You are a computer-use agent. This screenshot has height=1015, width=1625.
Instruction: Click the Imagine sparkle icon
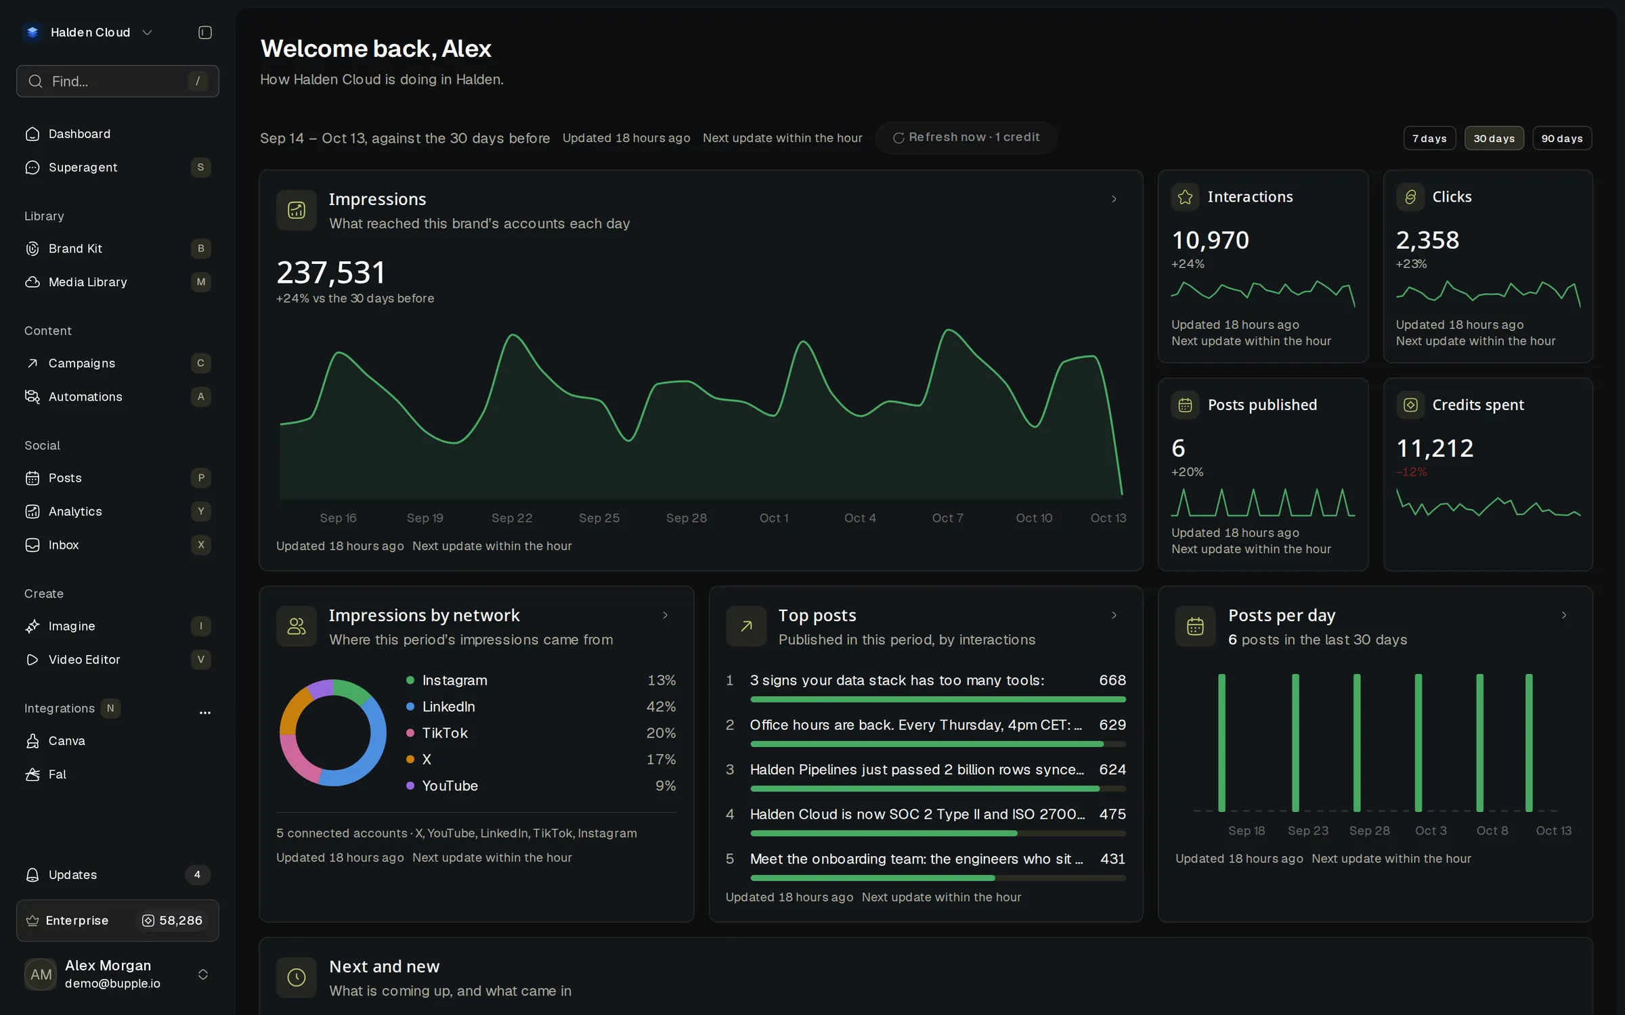32,627
